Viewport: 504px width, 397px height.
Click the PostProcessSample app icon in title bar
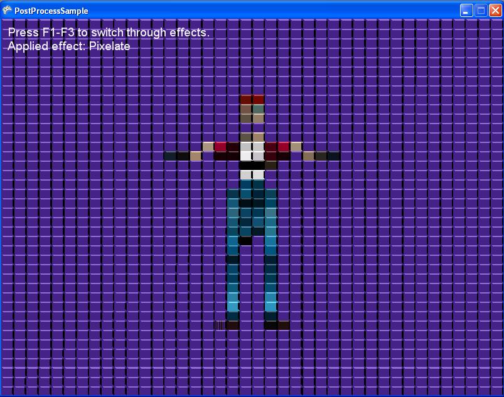coord(7,10)
